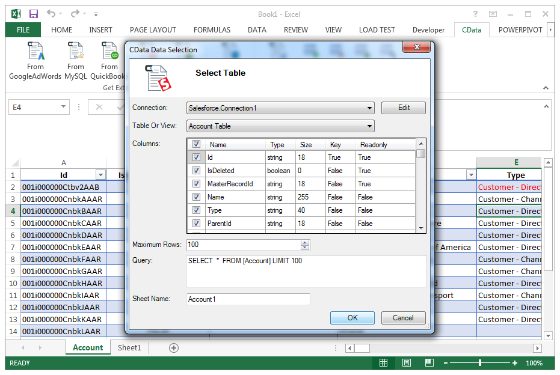The width and height of the screenshot is (560, 375).
Task: Uncheck the Id column checkbox
Action: pos(196,157)
